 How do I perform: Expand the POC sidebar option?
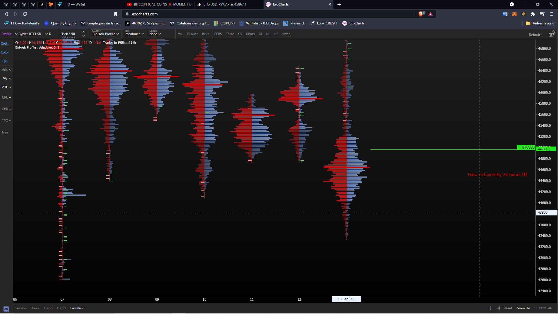[6, 87]
